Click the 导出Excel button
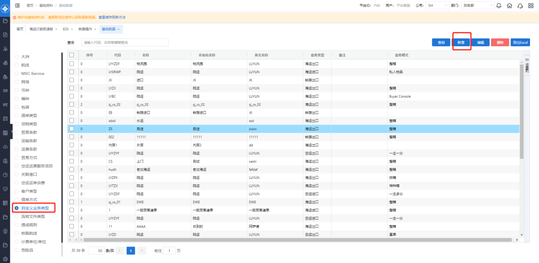This screenshot has width=539, height=263. point(520,43)
